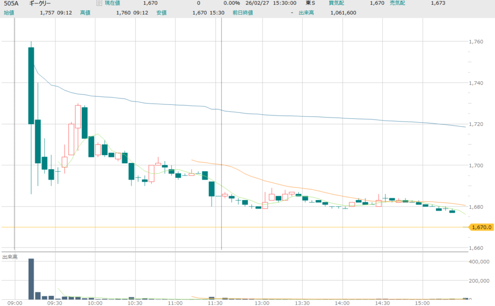Click the large opening green candlestick
The width and height of the screenshot is (495, 306).
point(31,86)
